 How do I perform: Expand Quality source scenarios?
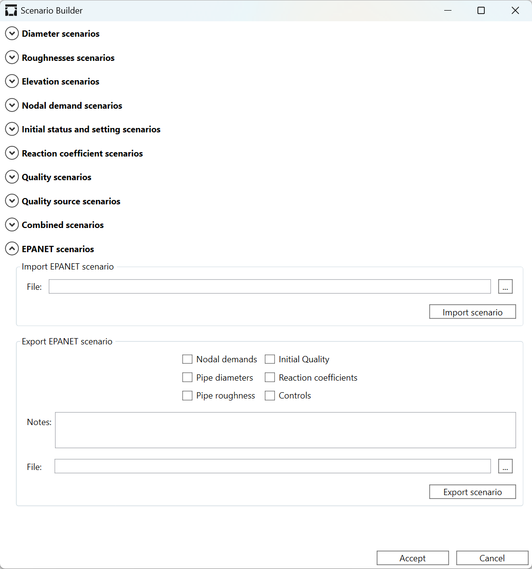12,201
